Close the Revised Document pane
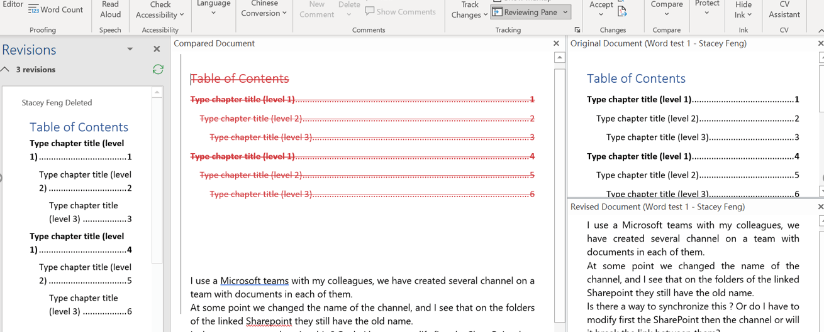824x332 pixels. (x=820, y=206)
